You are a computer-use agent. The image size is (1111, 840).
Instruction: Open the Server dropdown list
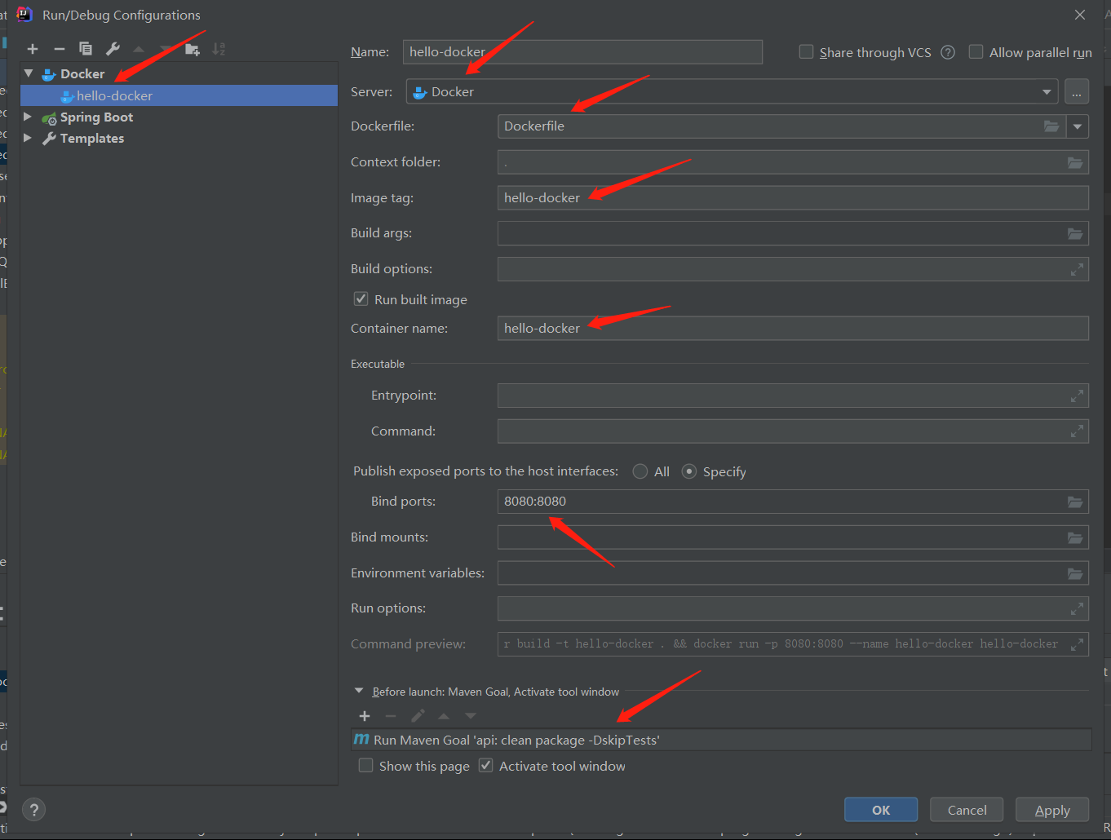(1047, 92)
